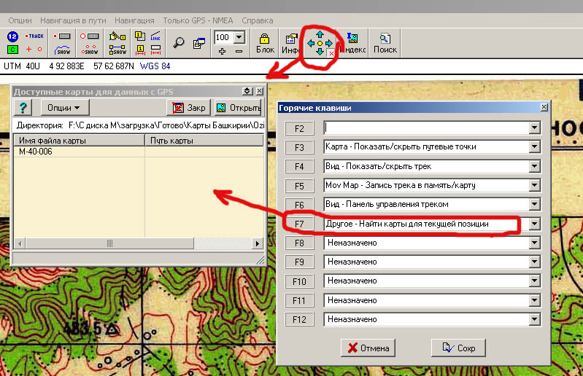This screenshot has height=376, width=583.
Task: Click the Блок padlock icon
Action: click(265, 42)
